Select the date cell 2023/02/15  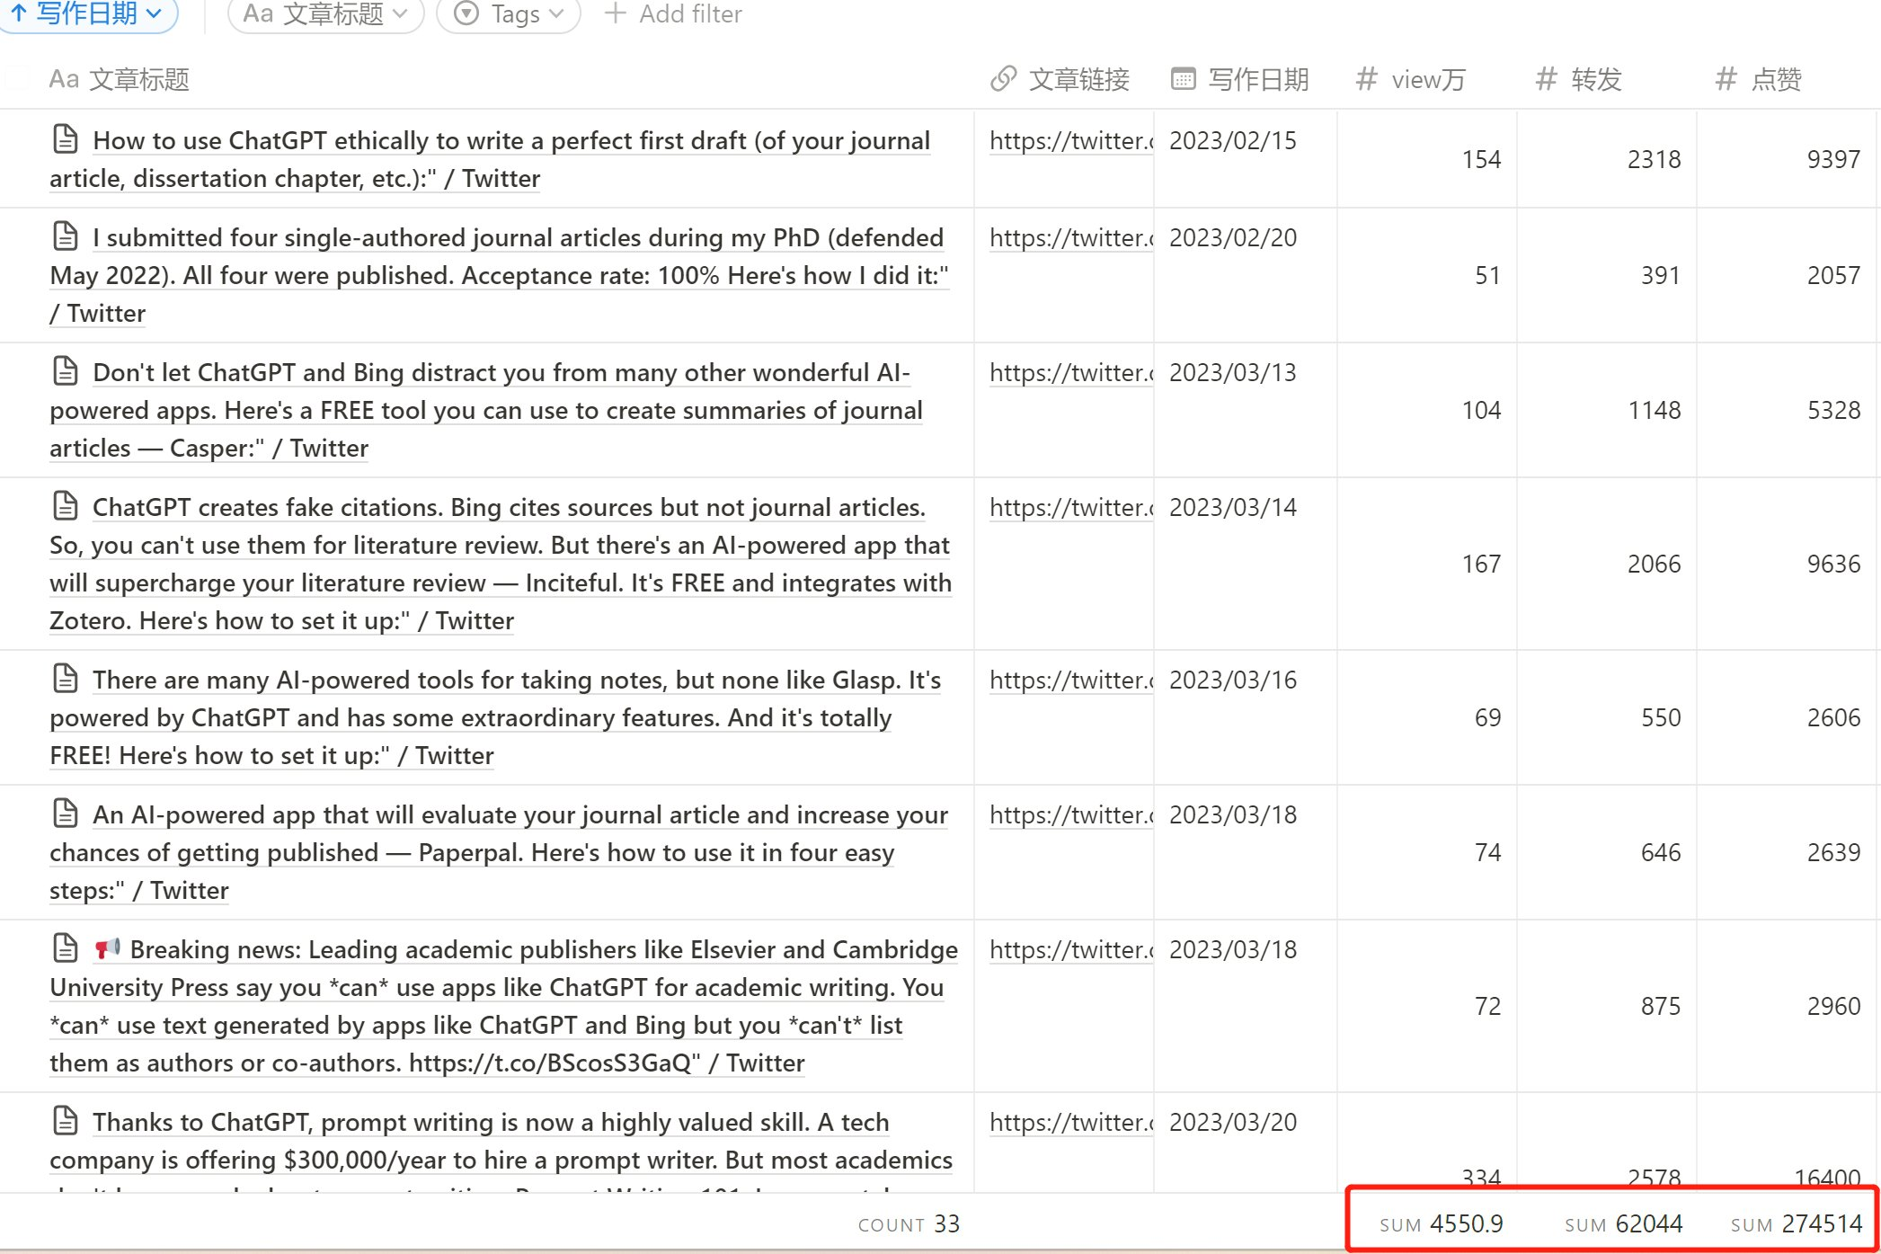coord(1246,159)
